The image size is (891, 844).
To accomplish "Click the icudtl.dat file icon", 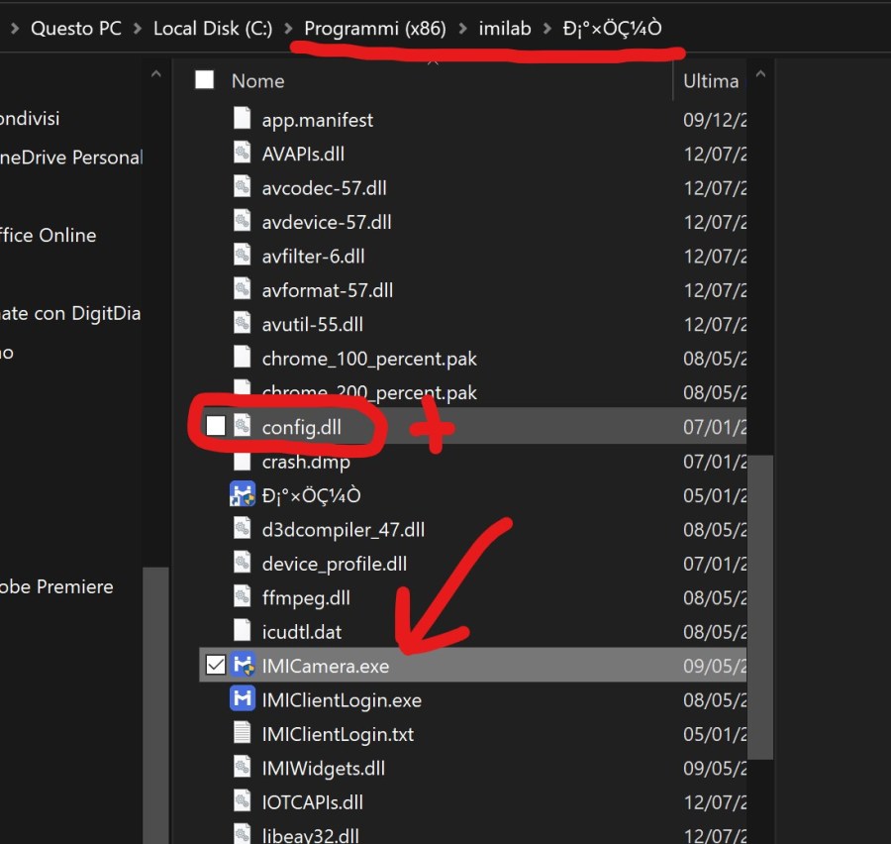I will [243, 632].
